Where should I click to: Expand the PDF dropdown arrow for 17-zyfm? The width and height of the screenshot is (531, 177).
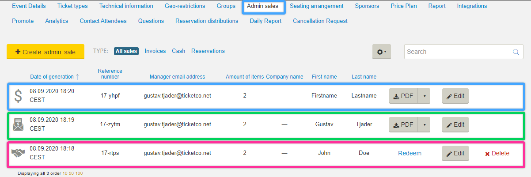424,125
